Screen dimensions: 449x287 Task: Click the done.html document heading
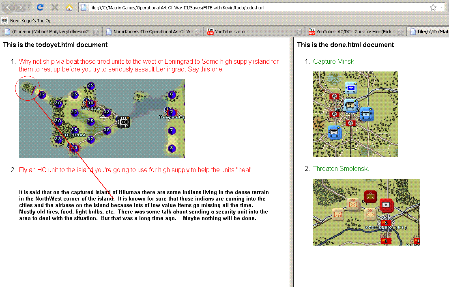(345, 45)
